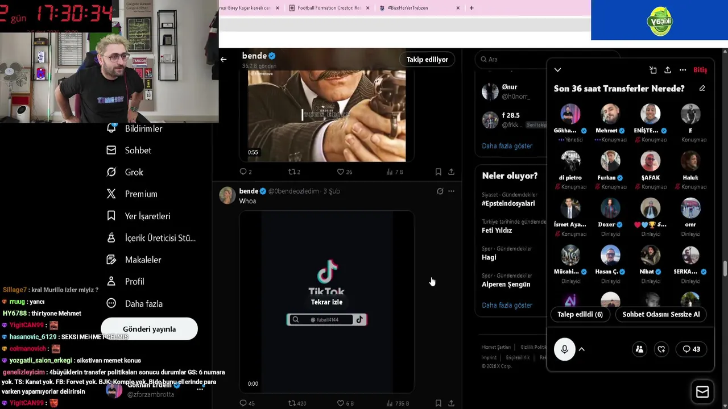The width and height of the screenshot is (728, 409).
Task: Open the Alperen Şengün trend
Action: [506, 284]
